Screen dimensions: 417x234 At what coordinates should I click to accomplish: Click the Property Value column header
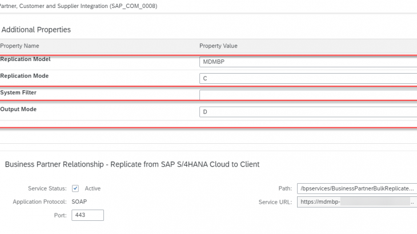tap(218, 46)
